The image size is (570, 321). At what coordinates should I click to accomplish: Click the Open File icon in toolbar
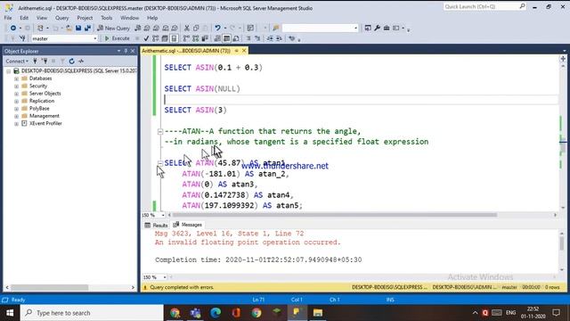click(x=69, y=28)
